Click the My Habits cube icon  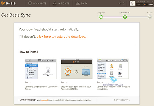coord(30,3)
